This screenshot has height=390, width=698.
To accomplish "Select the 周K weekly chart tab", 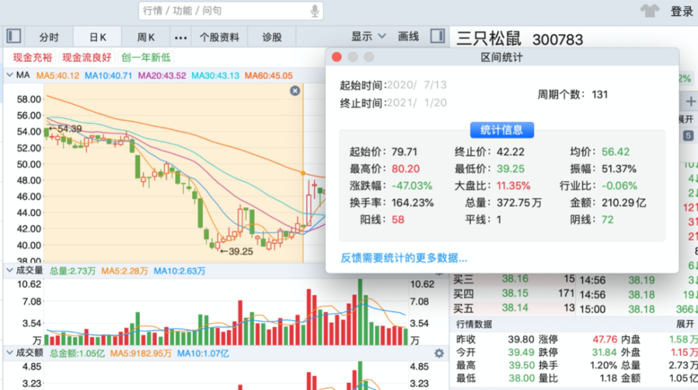I will click(146, 37).
